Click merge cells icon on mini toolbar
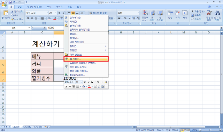 pos(103,86)
